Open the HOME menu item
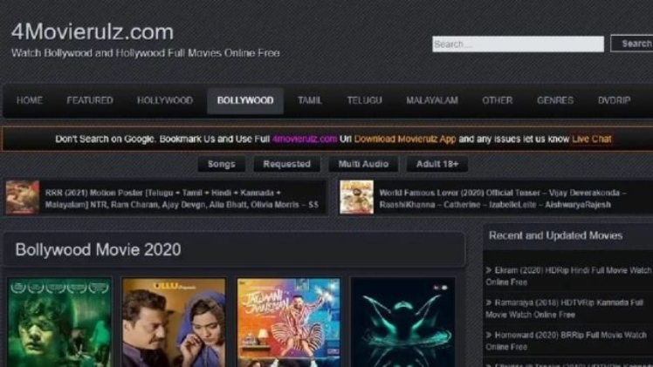The height and width of the screenshot is (367, 653). [x=30, y=100]
